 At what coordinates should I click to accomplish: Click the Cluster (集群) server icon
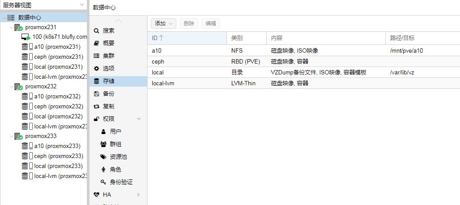point(96,56)
